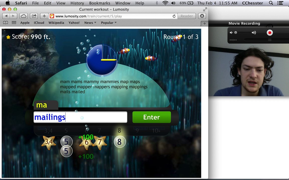Click the word "mammies" in list

click(108, 82)
